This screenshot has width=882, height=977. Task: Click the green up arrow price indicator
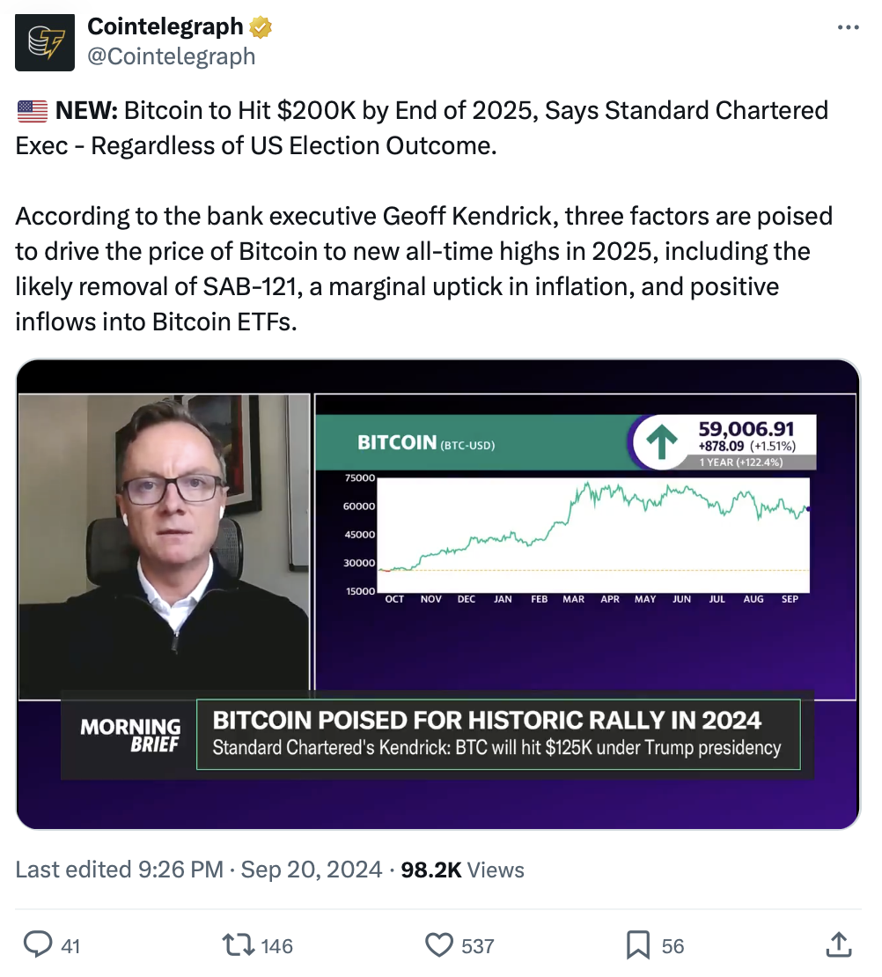662,441
